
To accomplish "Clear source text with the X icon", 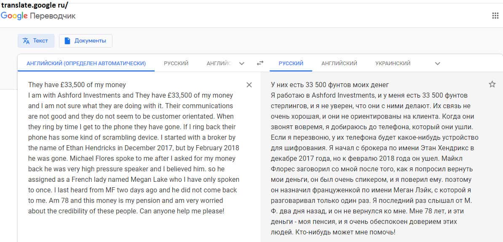I will (x=249, y=85).
